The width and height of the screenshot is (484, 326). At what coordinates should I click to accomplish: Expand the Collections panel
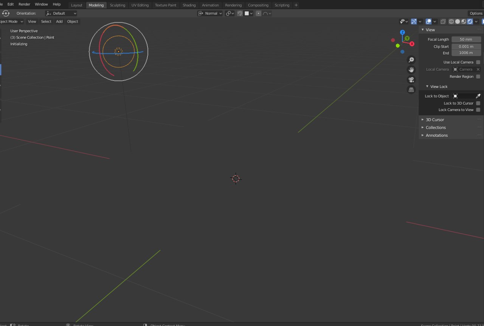(423, 127)
